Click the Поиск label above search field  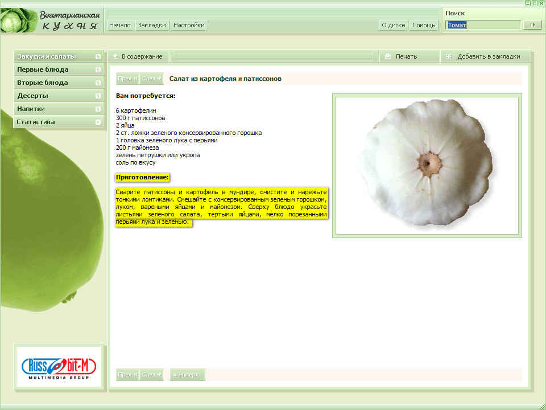click(x=455, y=13)
